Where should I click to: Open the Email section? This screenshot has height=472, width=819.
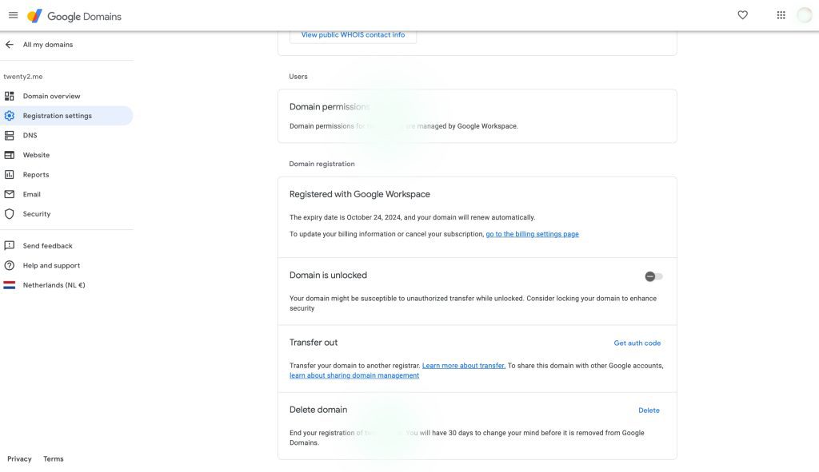[31, 194]
